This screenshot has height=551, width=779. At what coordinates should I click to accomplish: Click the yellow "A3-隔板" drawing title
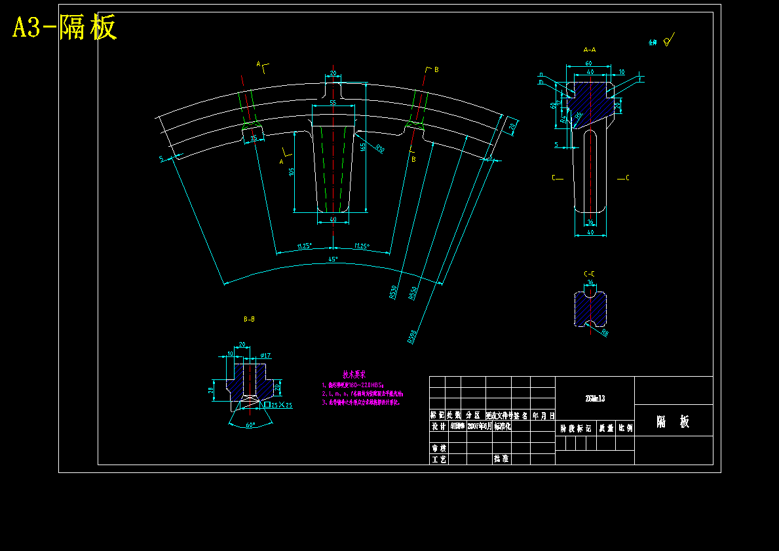(65, 28)
